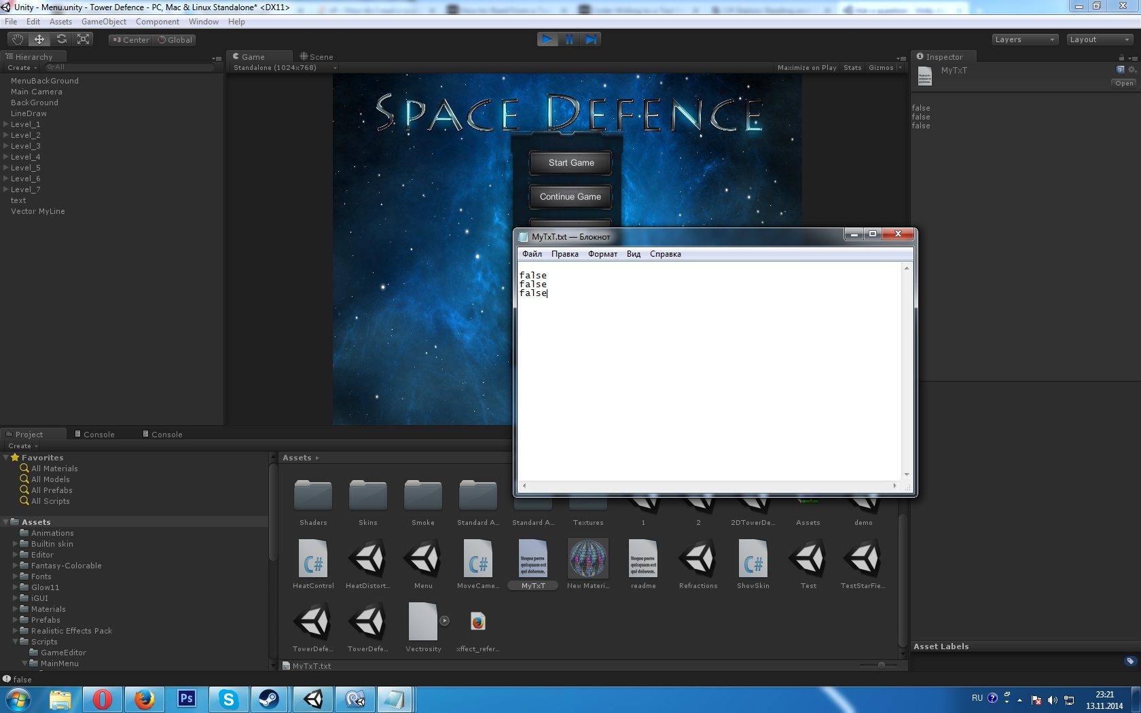Switch to the first Console tab
Viewport: 1141px width, 713px height.
pos(95,435)
